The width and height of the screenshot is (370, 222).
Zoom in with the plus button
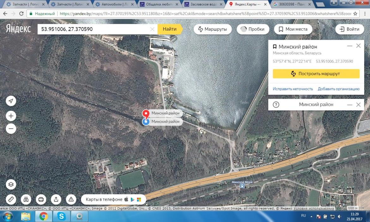11,116
